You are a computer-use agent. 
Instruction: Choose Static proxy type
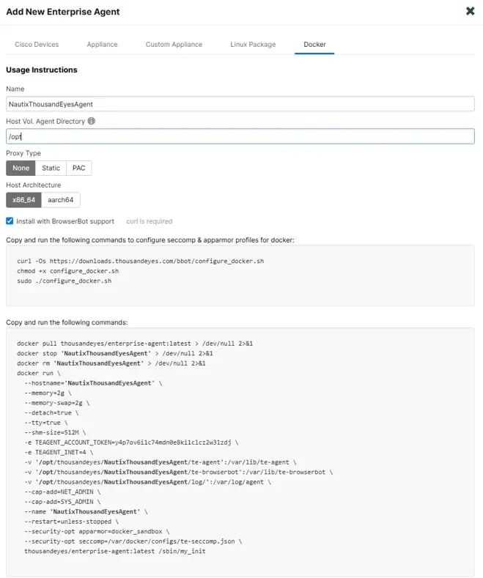(x=51, y=168)
